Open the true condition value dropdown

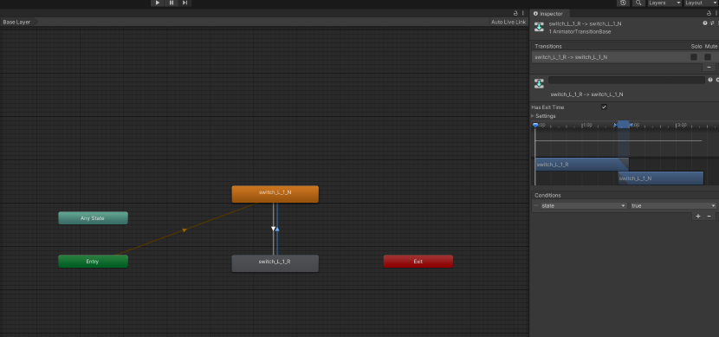point(673,206)
